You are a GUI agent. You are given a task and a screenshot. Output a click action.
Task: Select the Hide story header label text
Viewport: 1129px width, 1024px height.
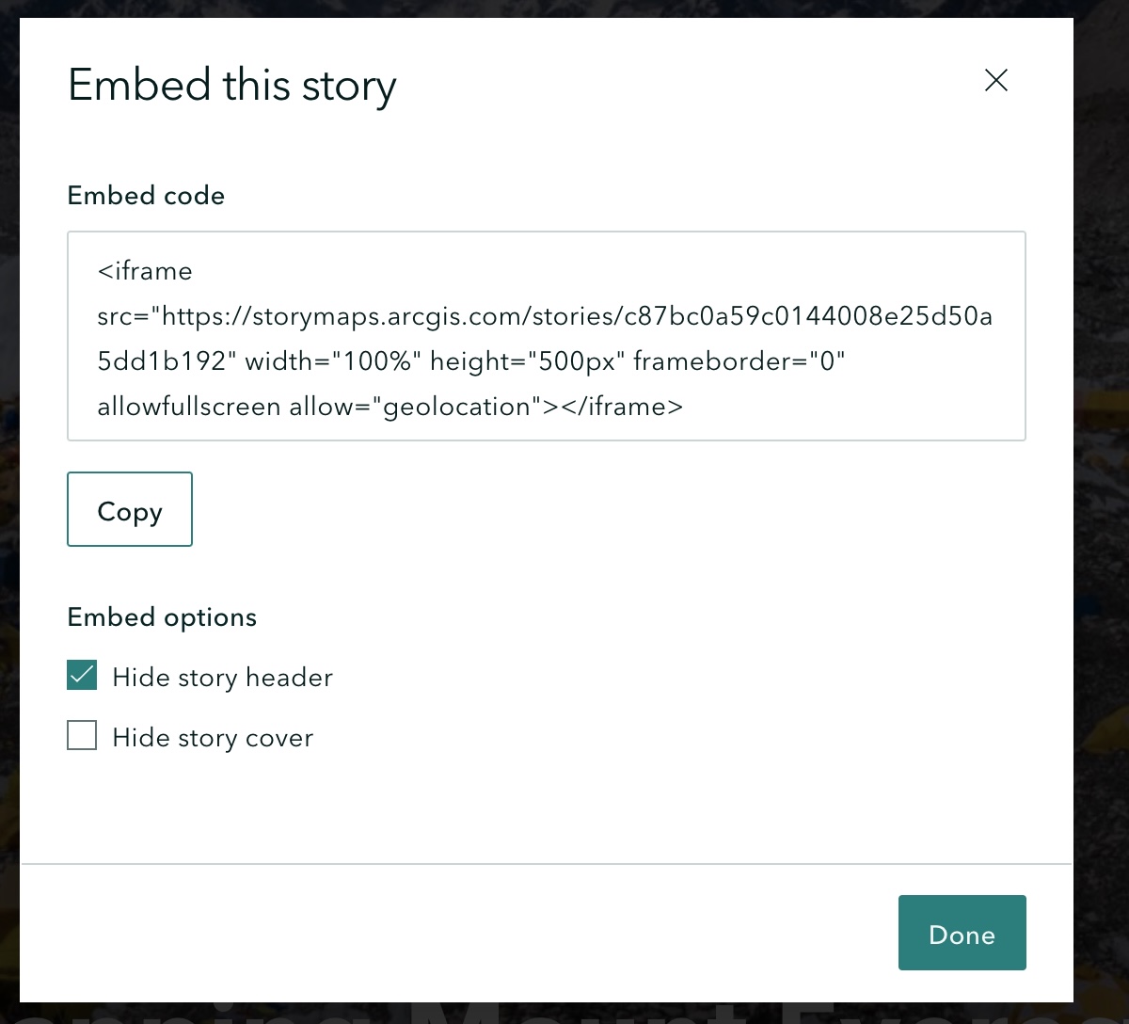(222, 677)
